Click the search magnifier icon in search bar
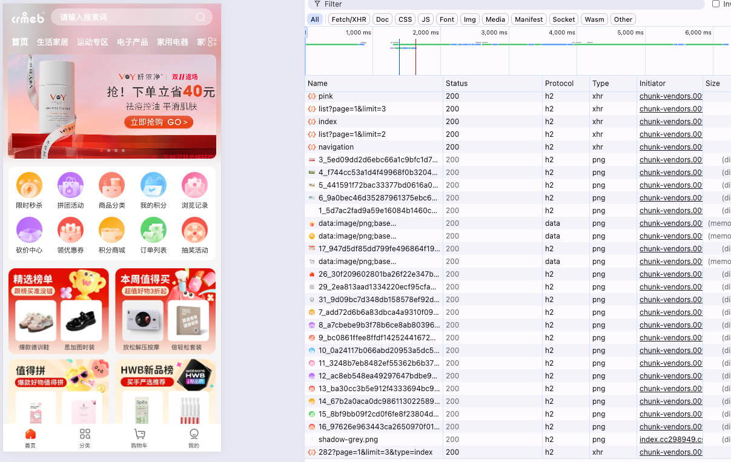 point(200,18)
